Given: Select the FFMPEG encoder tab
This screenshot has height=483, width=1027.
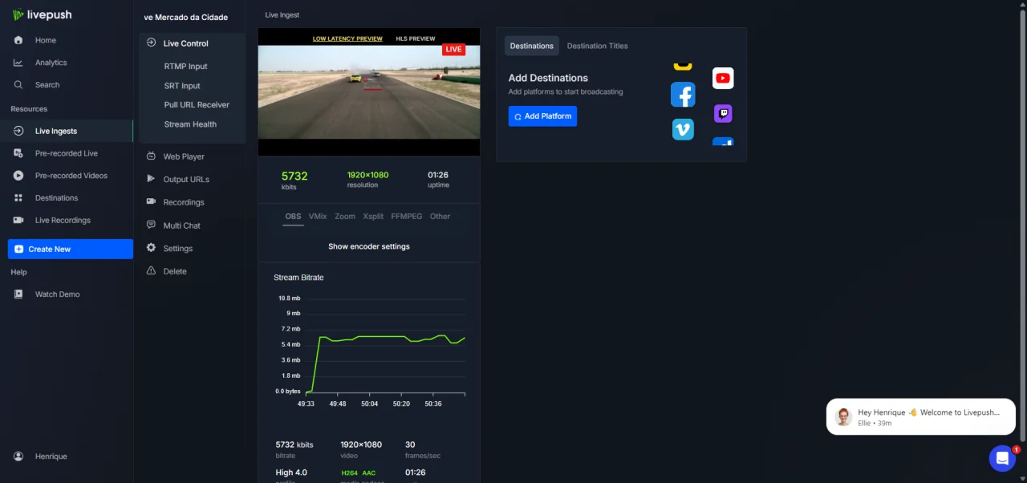Looking at the screenshot, I should click(x=407, y=217).
